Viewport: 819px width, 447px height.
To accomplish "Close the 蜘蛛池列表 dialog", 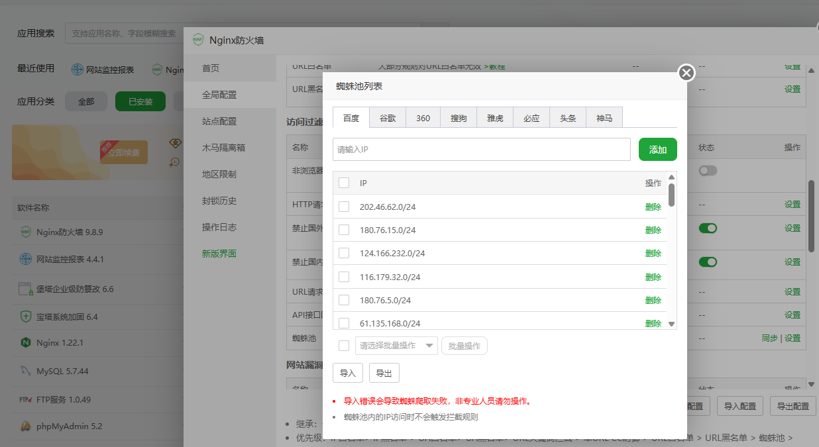I will coord(686,72).
